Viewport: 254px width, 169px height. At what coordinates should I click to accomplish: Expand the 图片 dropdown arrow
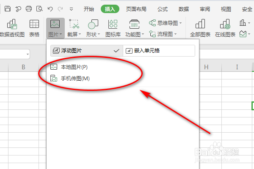61,34
